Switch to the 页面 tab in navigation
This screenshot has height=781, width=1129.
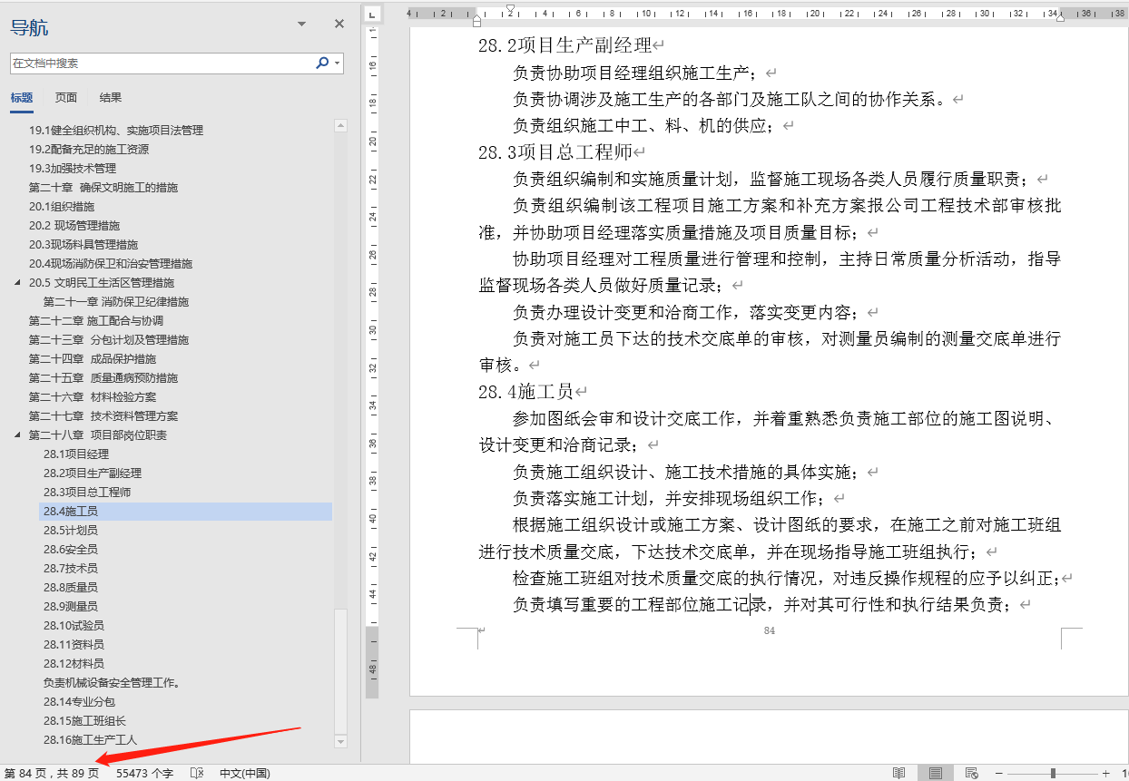(x=65, y=98)
